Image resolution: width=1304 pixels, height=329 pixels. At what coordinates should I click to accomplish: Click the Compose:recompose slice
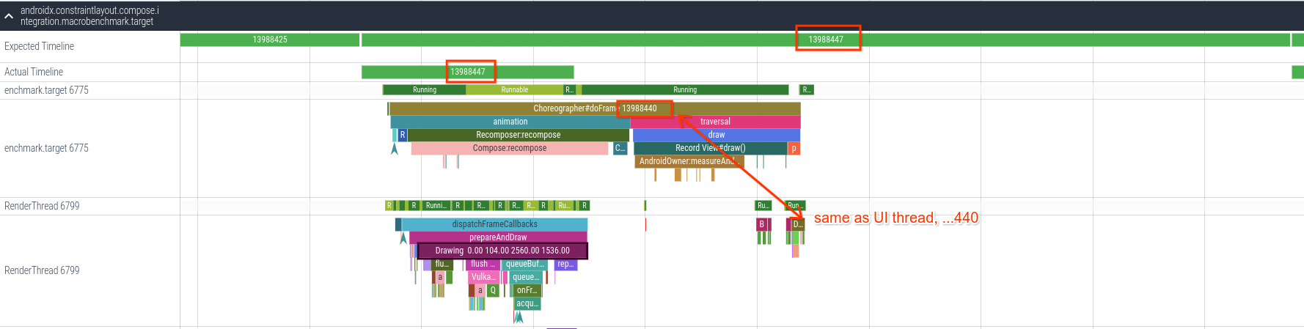click(x=509, y=148)
